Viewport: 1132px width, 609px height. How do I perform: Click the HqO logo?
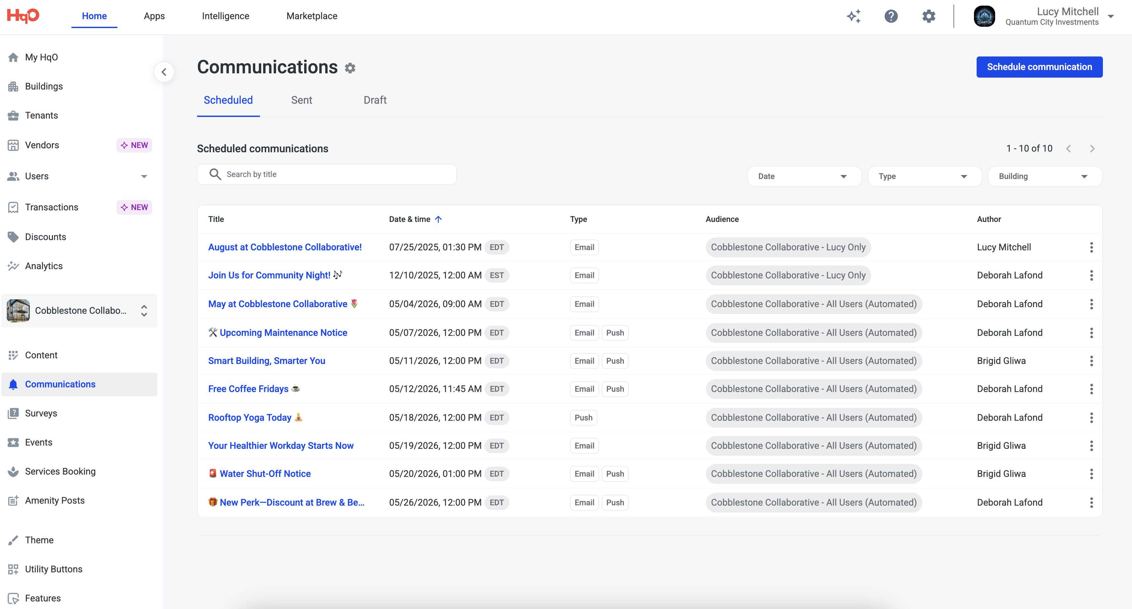point(23,16)
